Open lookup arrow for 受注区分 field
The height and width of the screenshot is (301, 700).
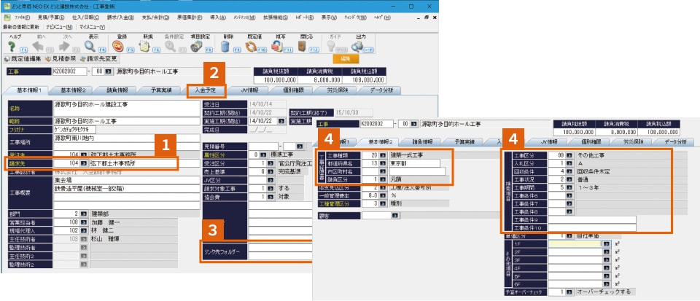tap(270, 163)
